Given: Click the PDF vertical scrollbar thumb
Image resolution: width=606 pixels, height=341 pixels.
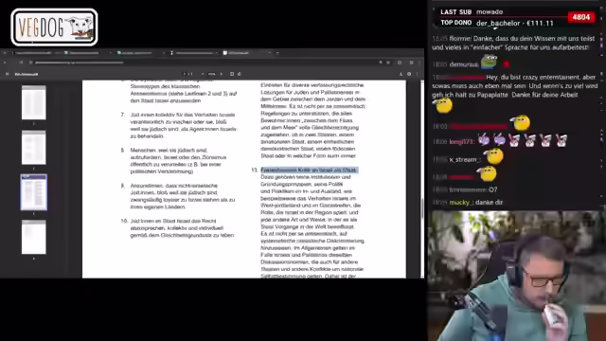Looking at the screenshot, I should pyautogui.click(x=422, y=208).
